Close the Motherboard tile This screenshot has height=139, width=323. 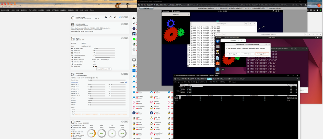(127, 24)
